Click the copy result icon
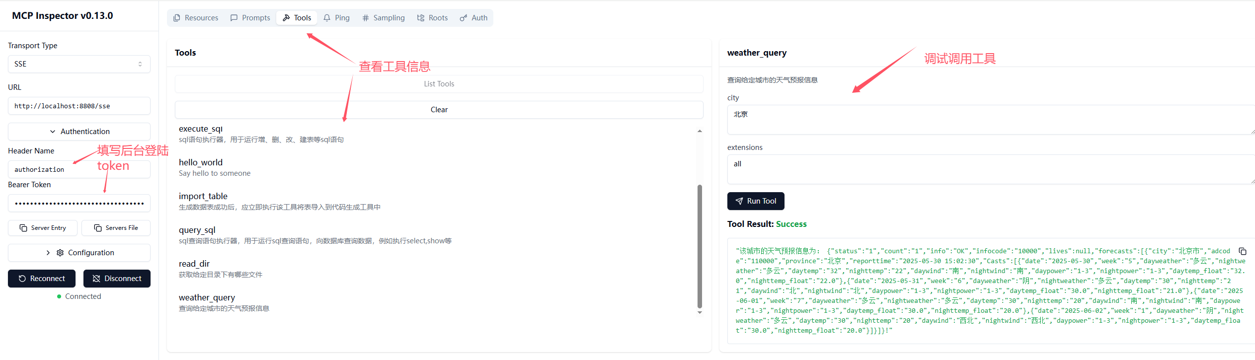 (x=1242, y=251)
